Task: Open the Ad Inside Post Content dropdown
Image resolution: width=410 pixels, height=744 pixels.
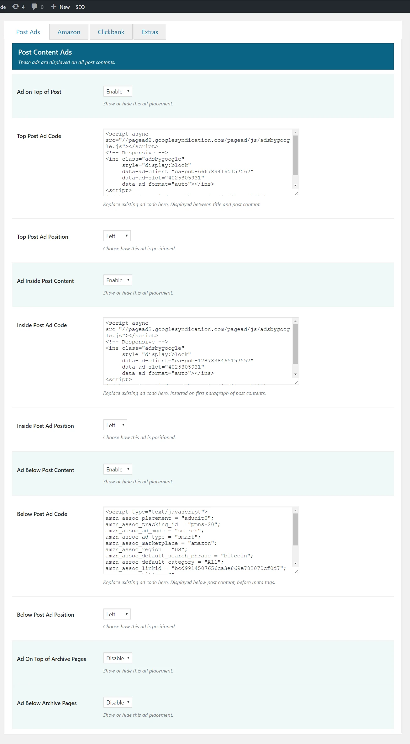Action: [x=118, y=280]
